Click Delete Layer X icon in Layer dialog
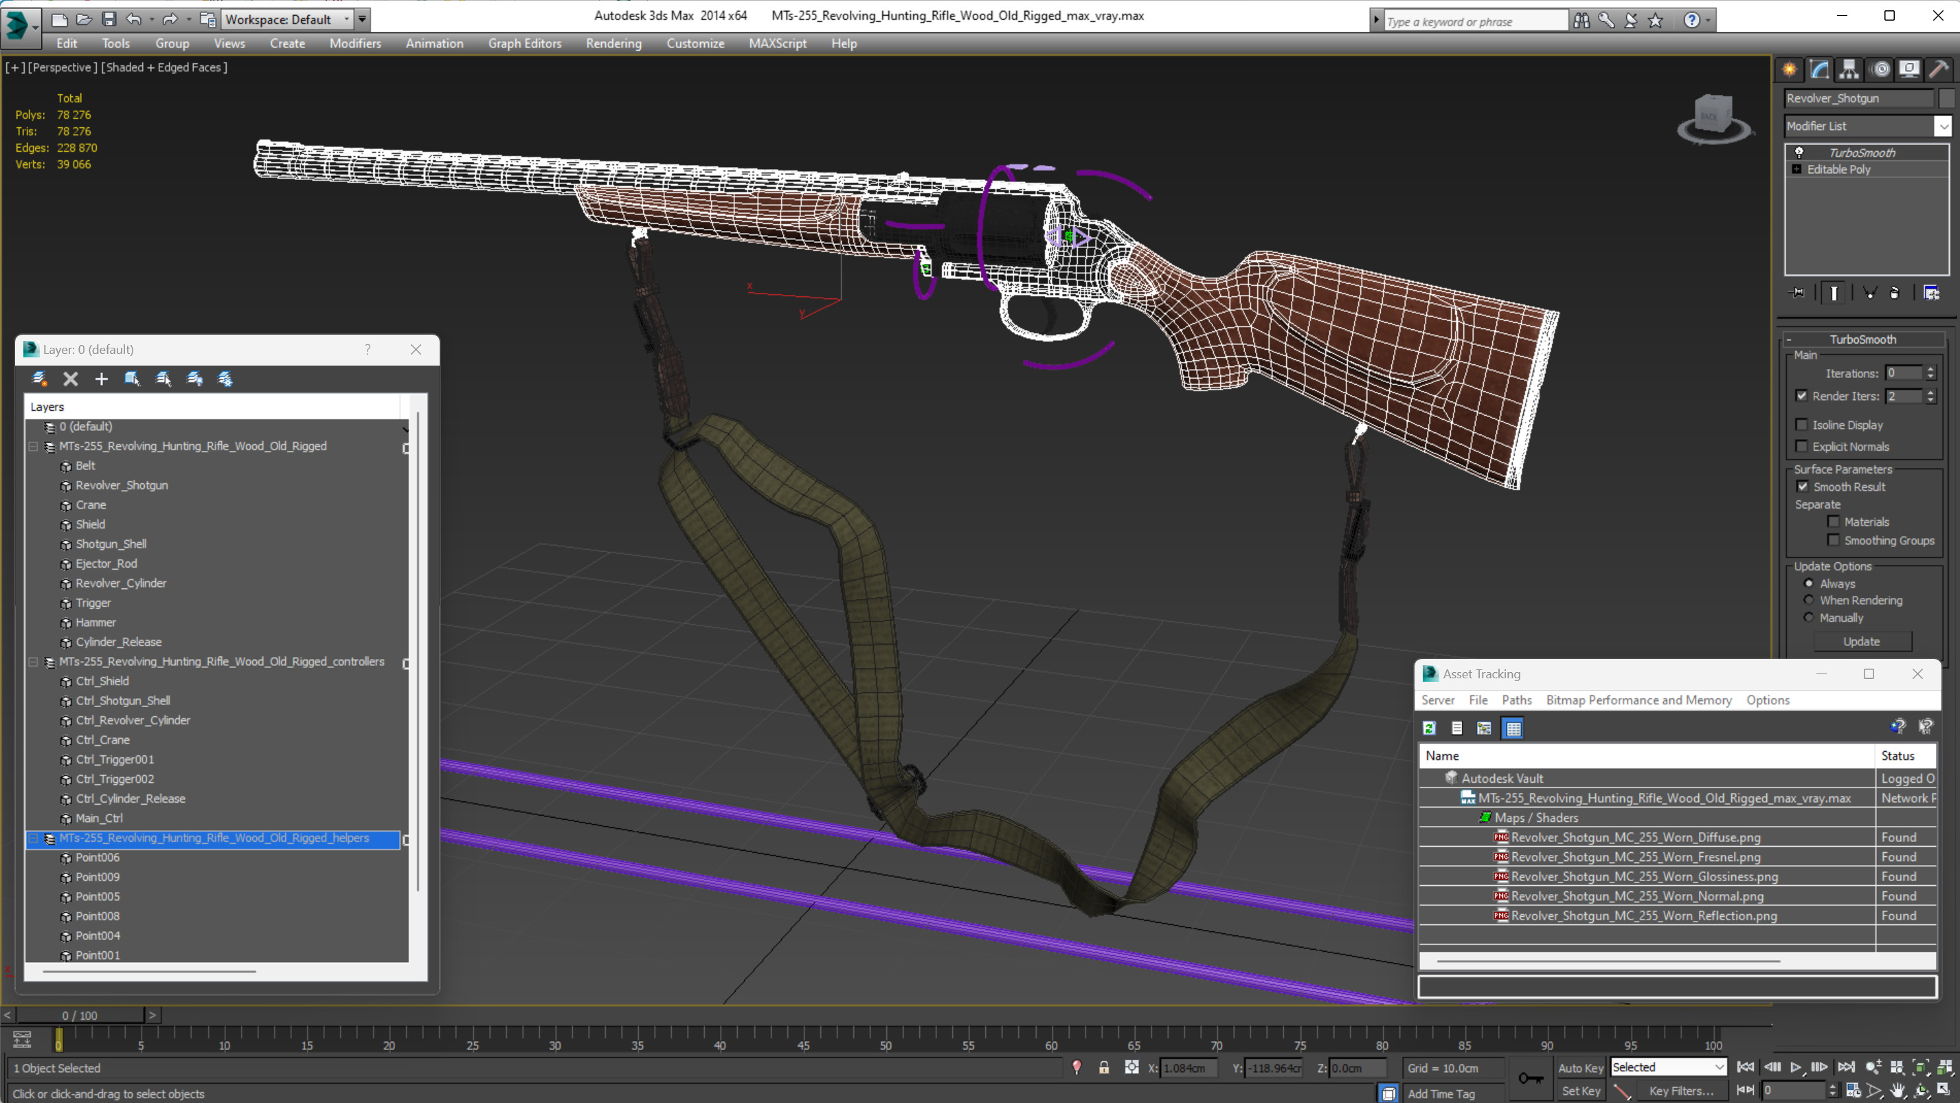1960x1103 pixels. (x=71, y=379)
